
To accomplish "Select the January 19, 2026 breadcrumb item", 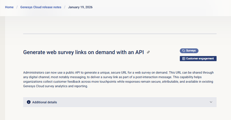I will (x=80, y=7).
